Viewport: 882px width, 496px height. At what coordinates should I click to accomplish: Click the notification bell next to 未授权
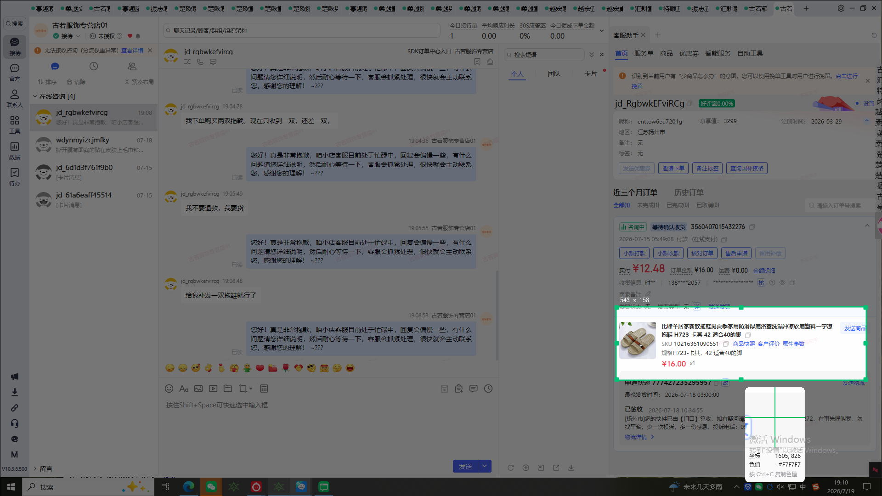pyautogui.click(x=138, y=36)
